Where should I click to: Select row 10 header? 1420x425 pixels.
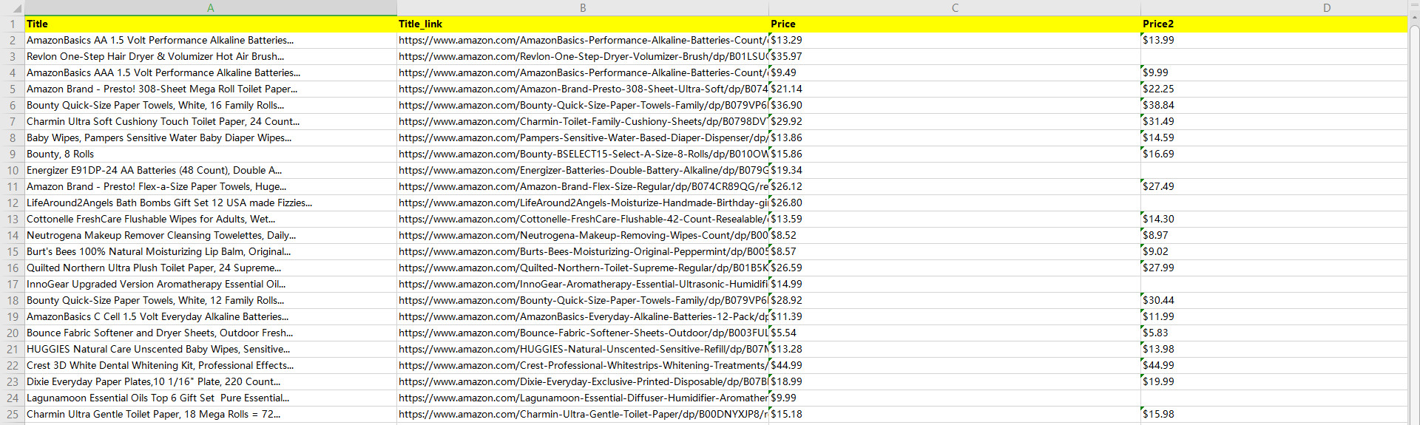12,170
